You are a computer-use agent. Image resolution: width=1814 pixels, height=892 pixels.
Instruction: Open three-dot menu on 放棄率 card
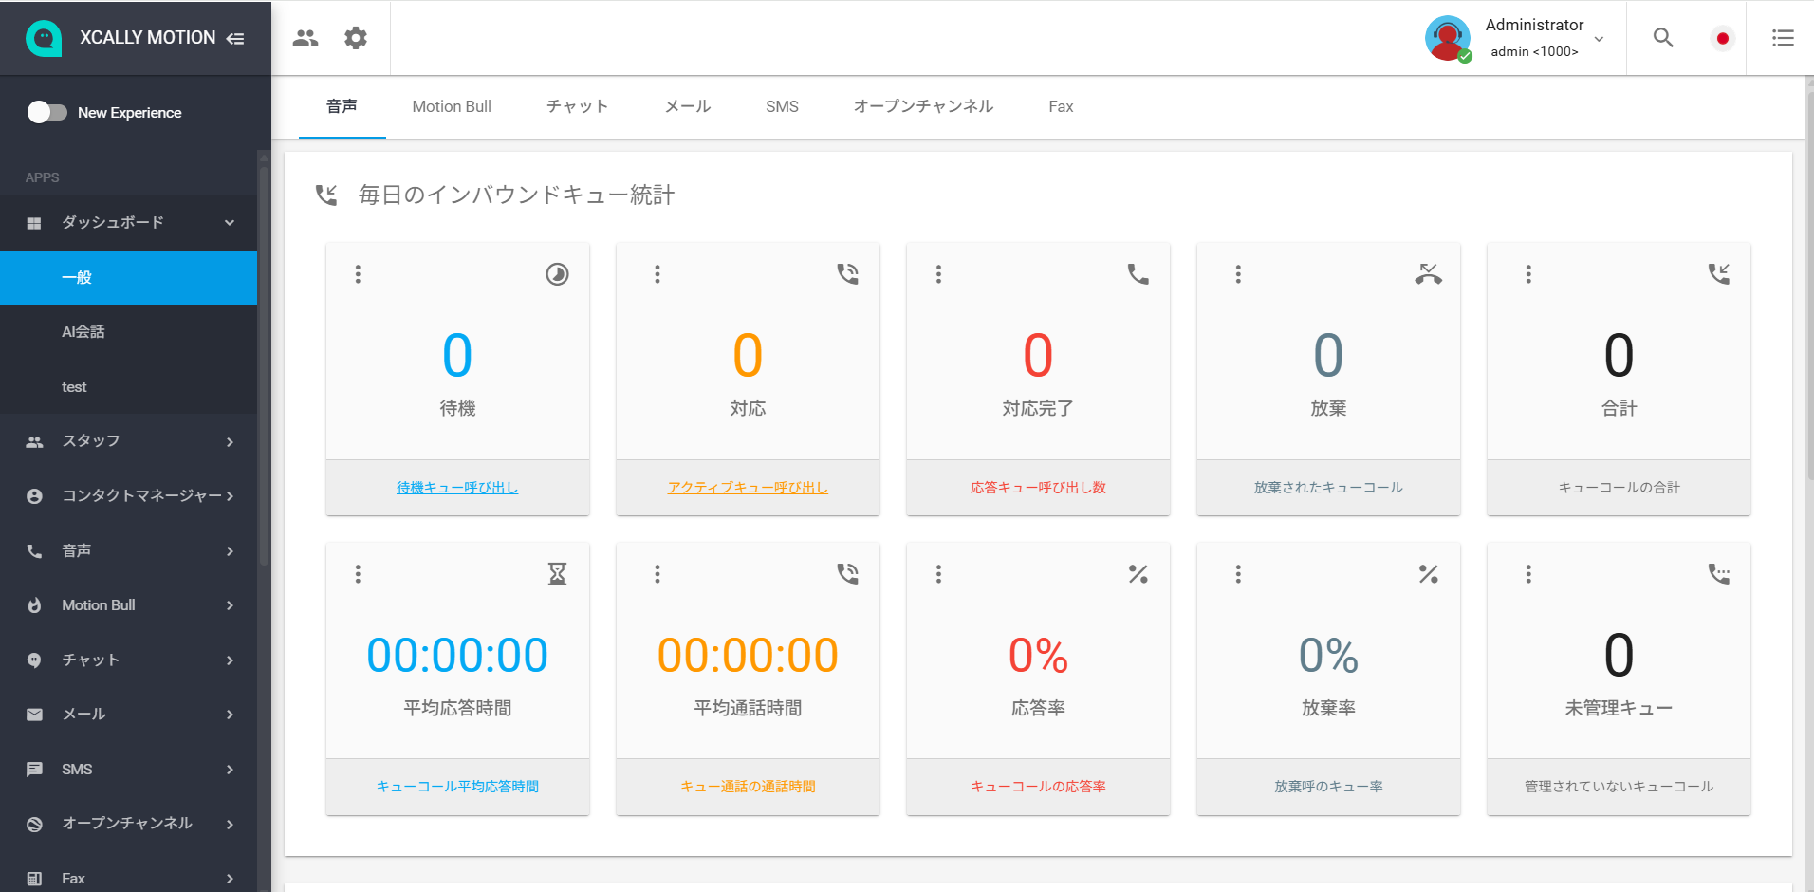(x=1238, y=574)
